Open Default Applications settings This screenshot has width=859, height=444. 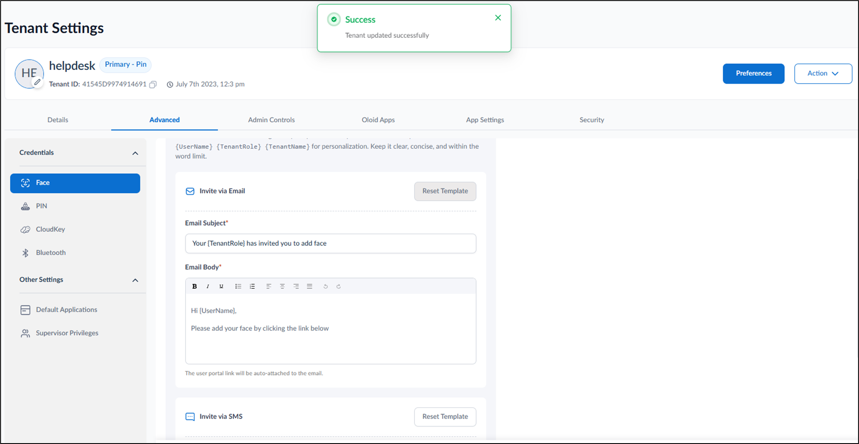click(x=75, y=310)
